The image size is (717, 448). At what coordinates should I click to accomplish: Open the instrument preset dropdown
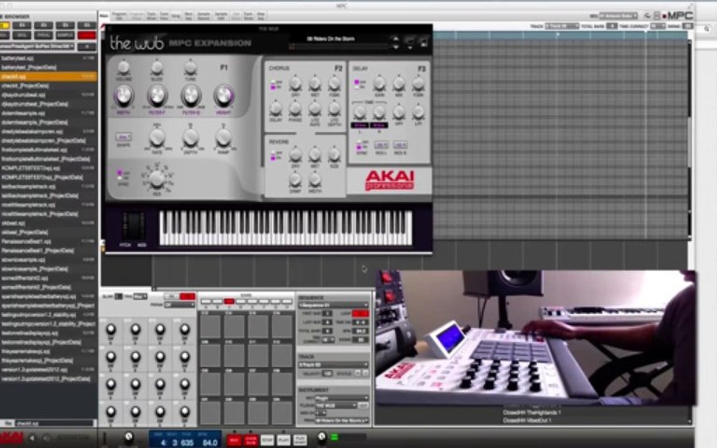tap(341, 420)
